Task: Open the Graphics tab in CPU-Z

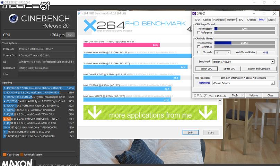Action: tap(252, 20)
